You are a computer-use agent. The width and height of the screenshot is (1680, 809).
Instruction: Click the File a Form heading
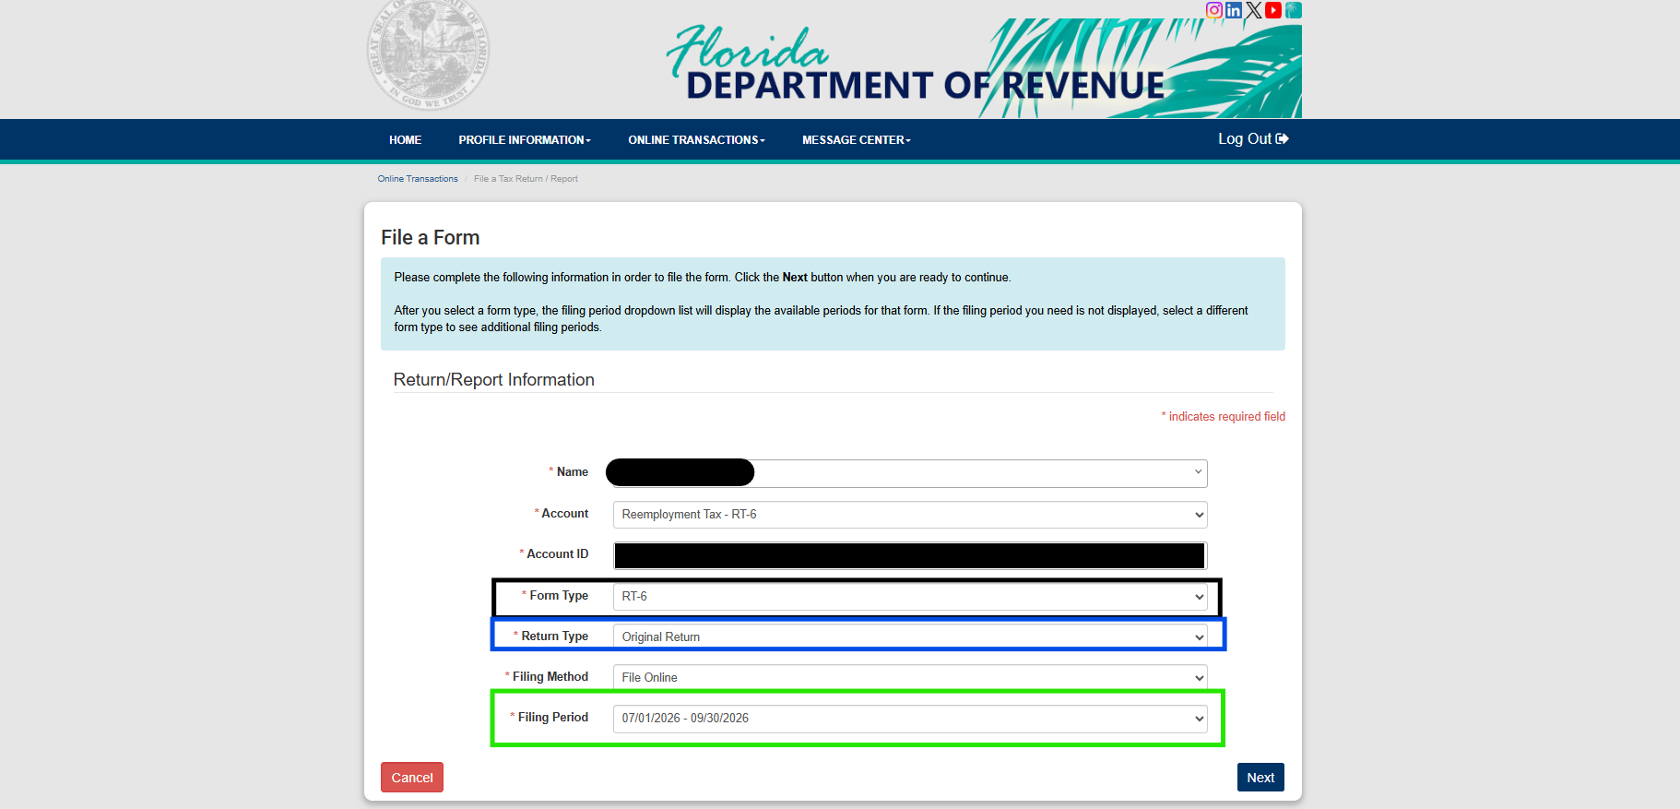click(431, 237)
